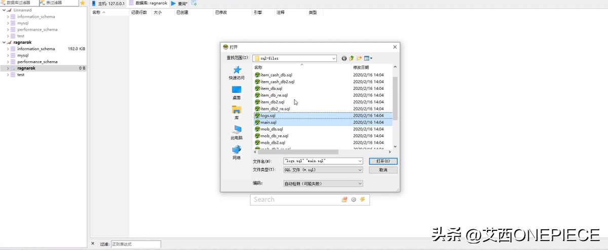608x250 pixels.
Task: Create a new folder in file dialog
Action: (x=359, y=59)
